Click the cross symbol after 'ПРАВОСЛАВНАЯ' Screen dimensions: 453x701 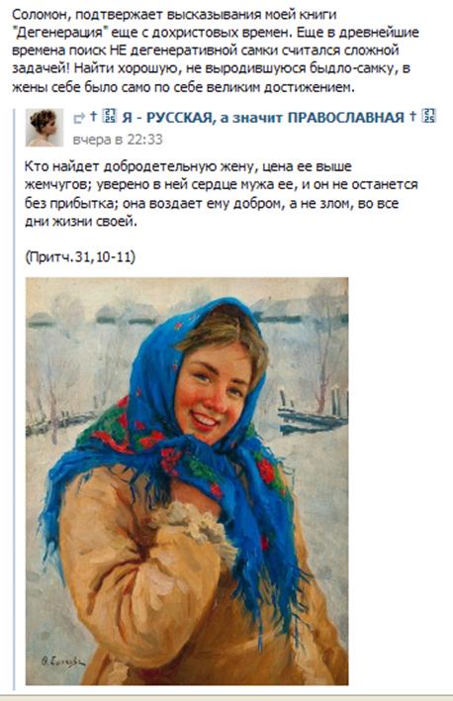(x=412, y=116)
